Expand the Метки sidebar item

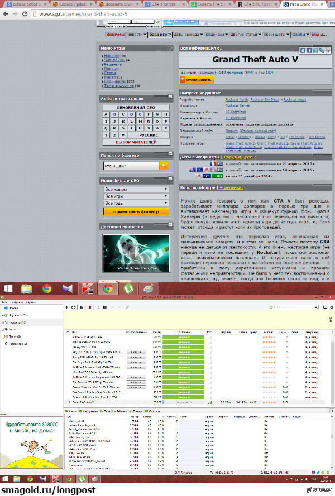coord(3,330)
